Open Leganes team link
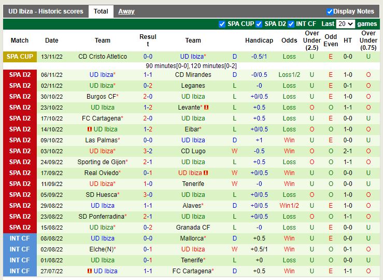 pos(193,86)
